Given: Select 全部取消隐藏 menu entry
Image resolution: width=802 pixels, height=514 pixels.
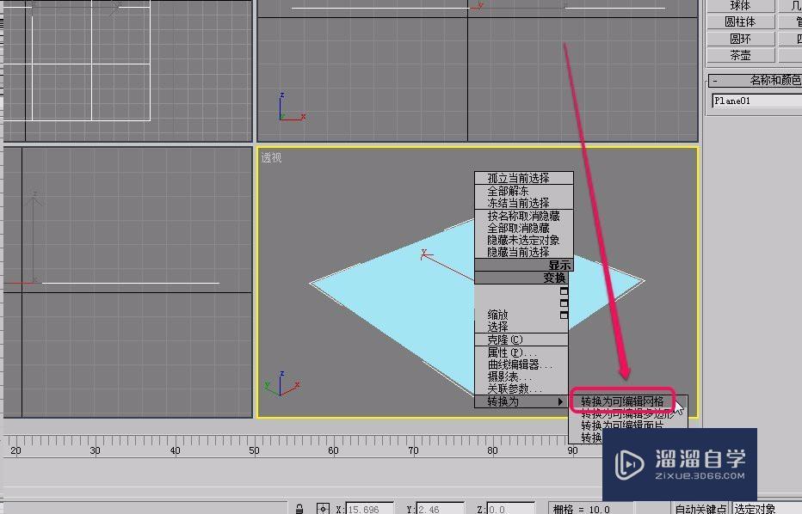Looking at the screenshot, I should point(524,228).
